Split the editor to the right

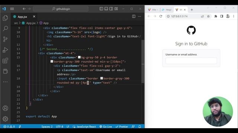(x=134, y=16)
